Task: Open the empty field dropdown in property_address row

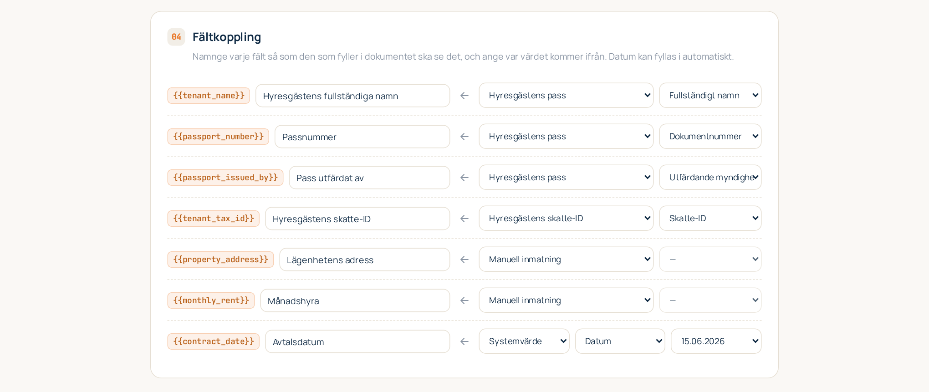Action: click(x=710, y=259)
